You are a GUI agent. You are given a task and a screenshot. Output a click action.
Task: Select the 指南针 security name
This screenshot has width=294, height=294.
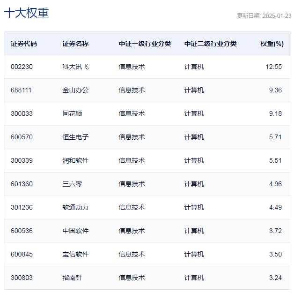click(72, 278)
